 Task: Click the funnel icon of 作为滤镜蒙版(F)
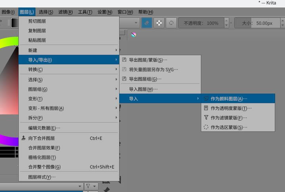[206, 118]
